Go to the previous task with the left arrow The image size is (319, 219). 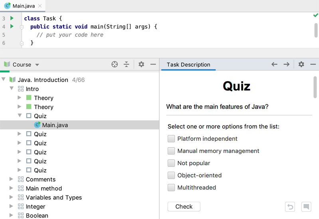click(x=274, y=65)
